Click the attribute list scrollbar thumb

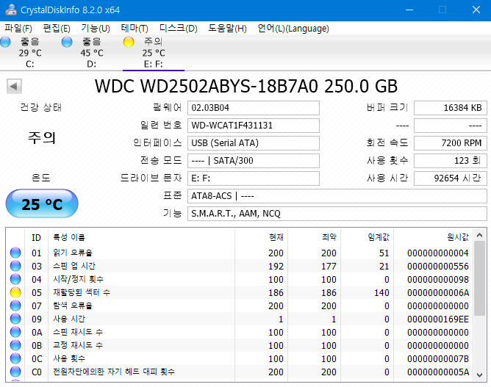[x=479, y=278]
